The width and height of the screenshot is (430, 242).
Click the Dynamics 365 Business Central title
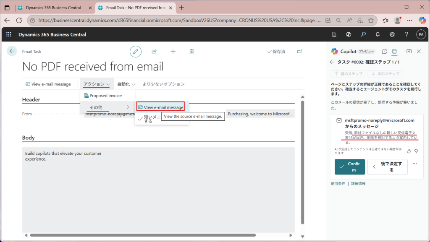point(52,34)
